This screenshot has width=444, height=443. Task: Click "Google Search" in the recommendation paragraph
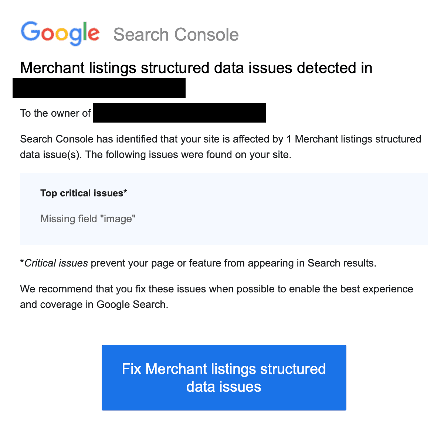tap(131, 305)
